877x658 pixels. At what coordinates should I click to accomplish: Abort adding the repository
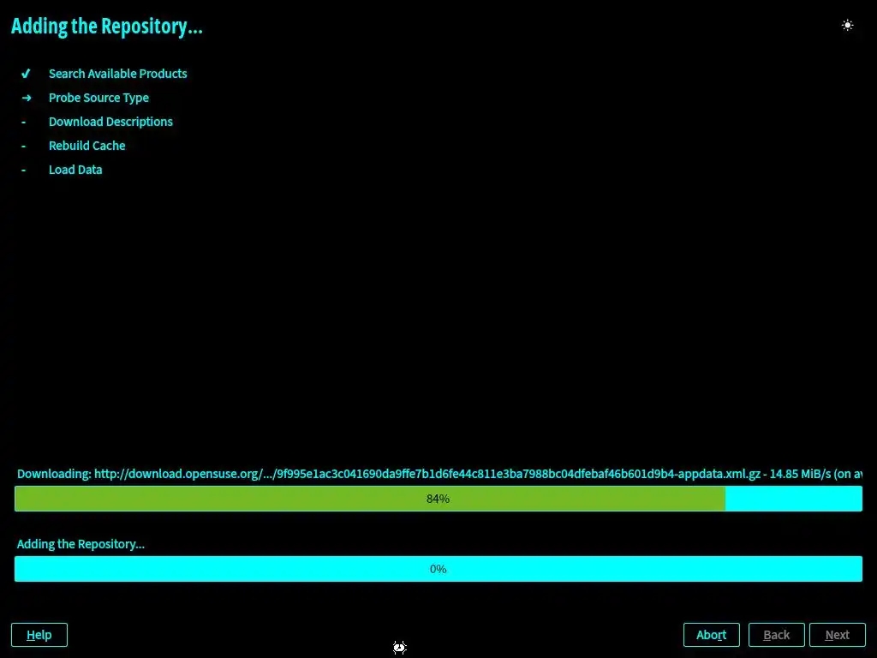tap(711, 635)
